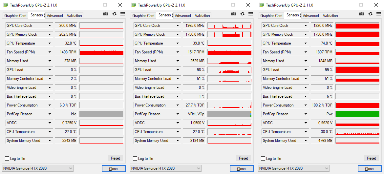The width and height of the screenshot is (384, 174).
Task: Check Log to file in the right window
Action: pos(263,159)
